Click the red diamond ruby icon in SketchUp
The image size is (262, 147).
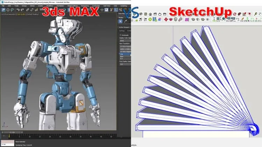[x=166, y=20]
